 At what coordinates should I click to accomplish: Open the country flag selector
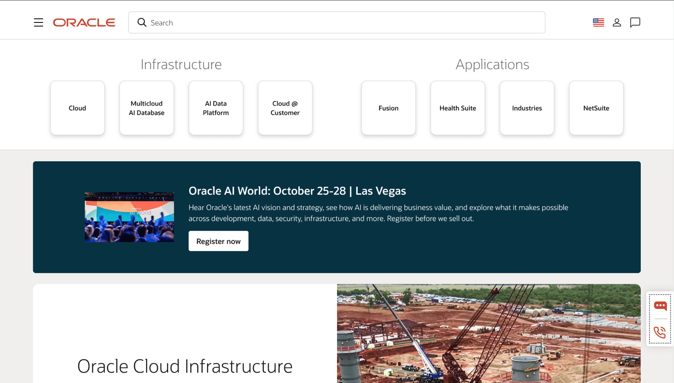click(x=599, y=22)
